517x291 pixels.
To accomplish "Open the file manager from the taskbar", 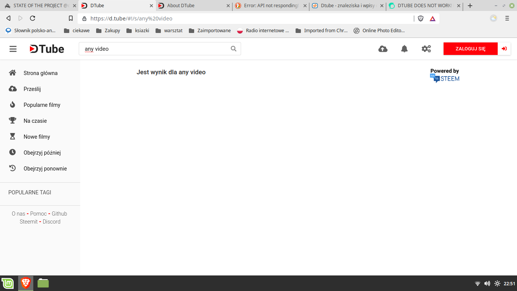I will click(x=43, y=283).
